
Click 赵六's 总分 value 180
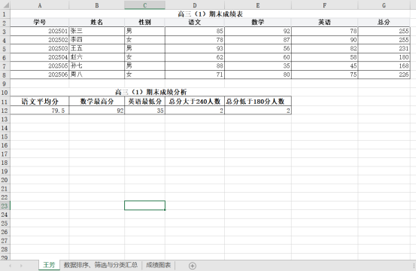(x=384, y=57)
